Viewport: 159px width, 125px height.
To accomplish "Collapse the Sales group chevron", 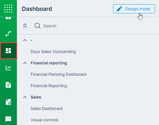I will tap(25, 97).
